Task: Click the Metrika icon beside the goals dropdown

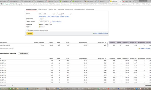Action: pos(51,22)
